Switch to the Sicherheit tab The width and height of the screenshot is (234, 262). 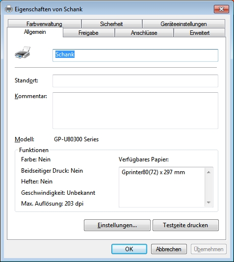coord(111,24)
